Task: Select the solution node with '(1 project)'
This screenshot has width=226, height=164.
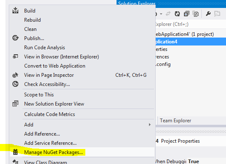Action: [x=191, y=34]
